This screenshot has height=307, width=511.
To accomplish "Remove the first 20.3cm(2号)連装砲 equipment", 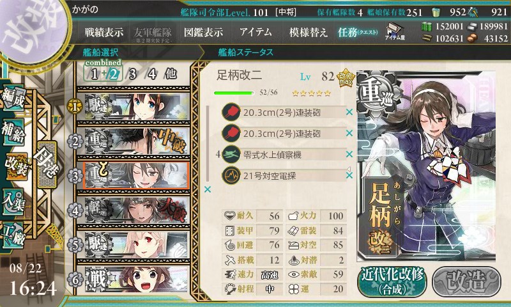I will click(349, 112).
